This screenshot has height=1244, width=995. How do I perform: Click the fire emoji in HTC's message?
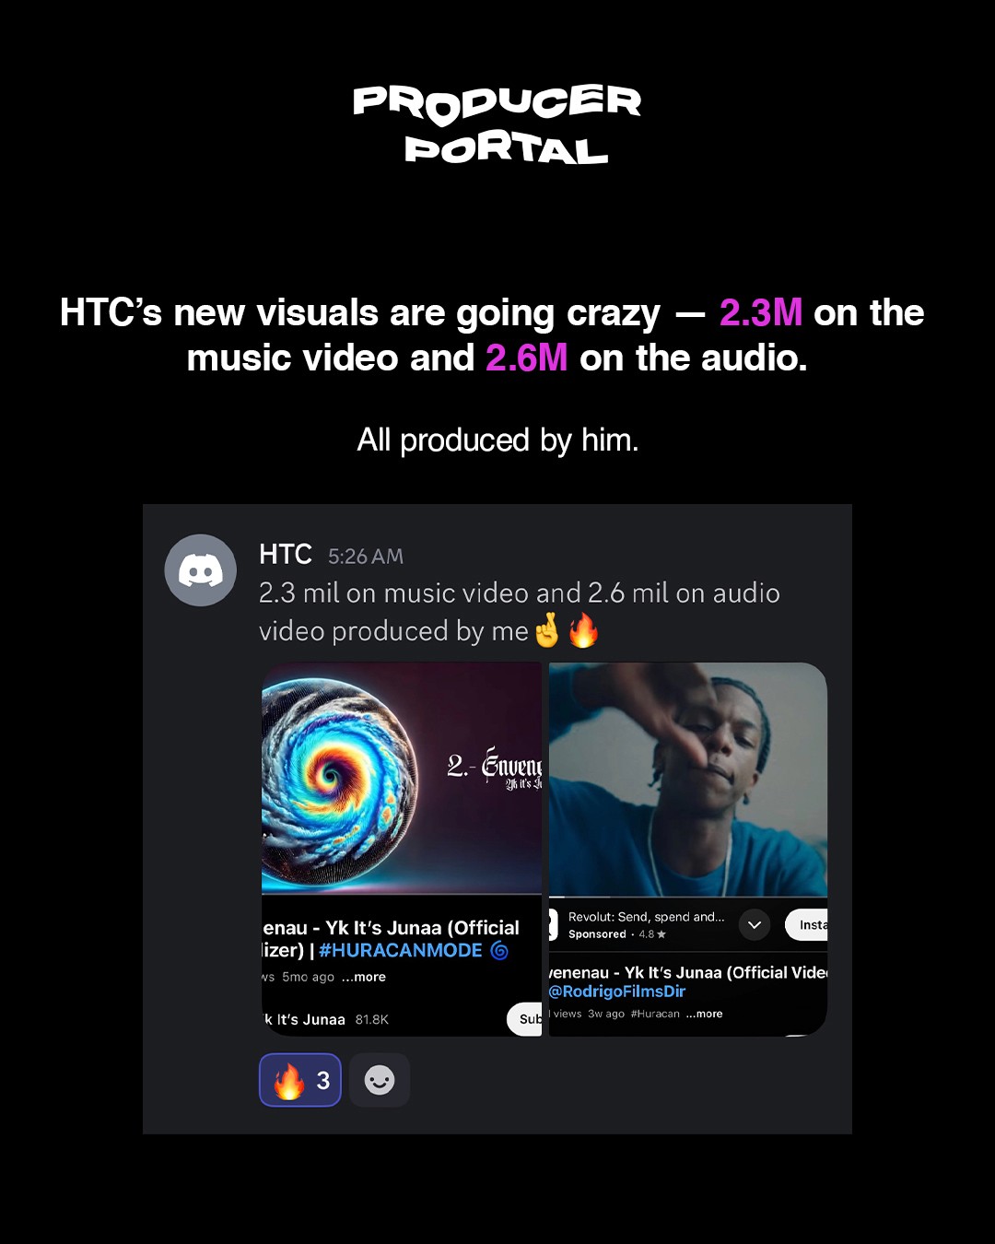tap(583, 631)
